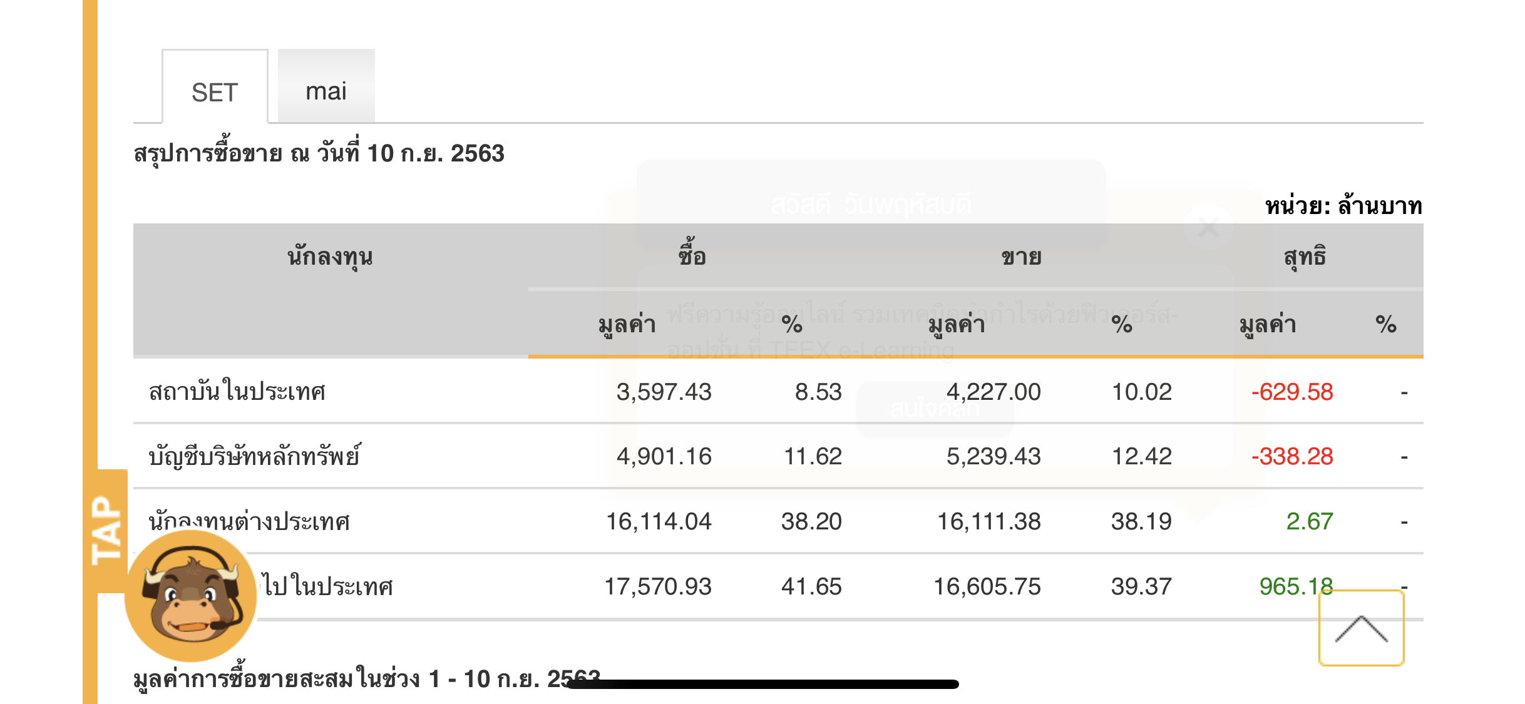Select the SET tab

click(215, 87)
